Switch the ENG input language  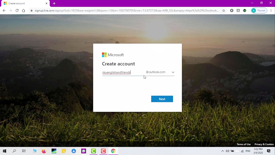(248, 151)
